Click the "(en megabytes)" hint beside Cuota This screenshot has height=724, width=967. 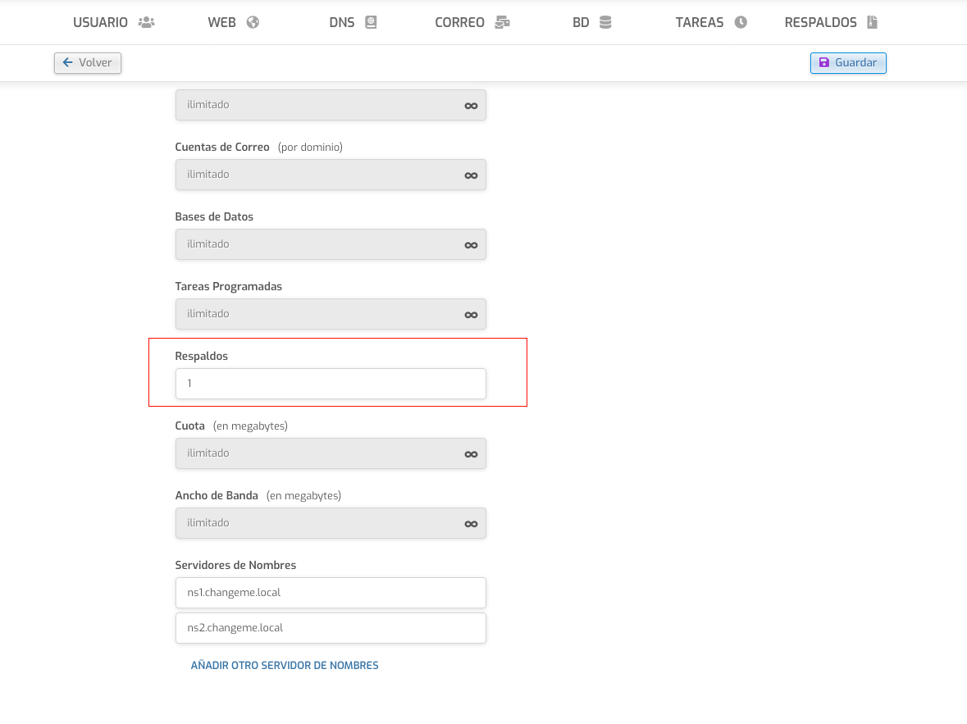pos(250,426)
